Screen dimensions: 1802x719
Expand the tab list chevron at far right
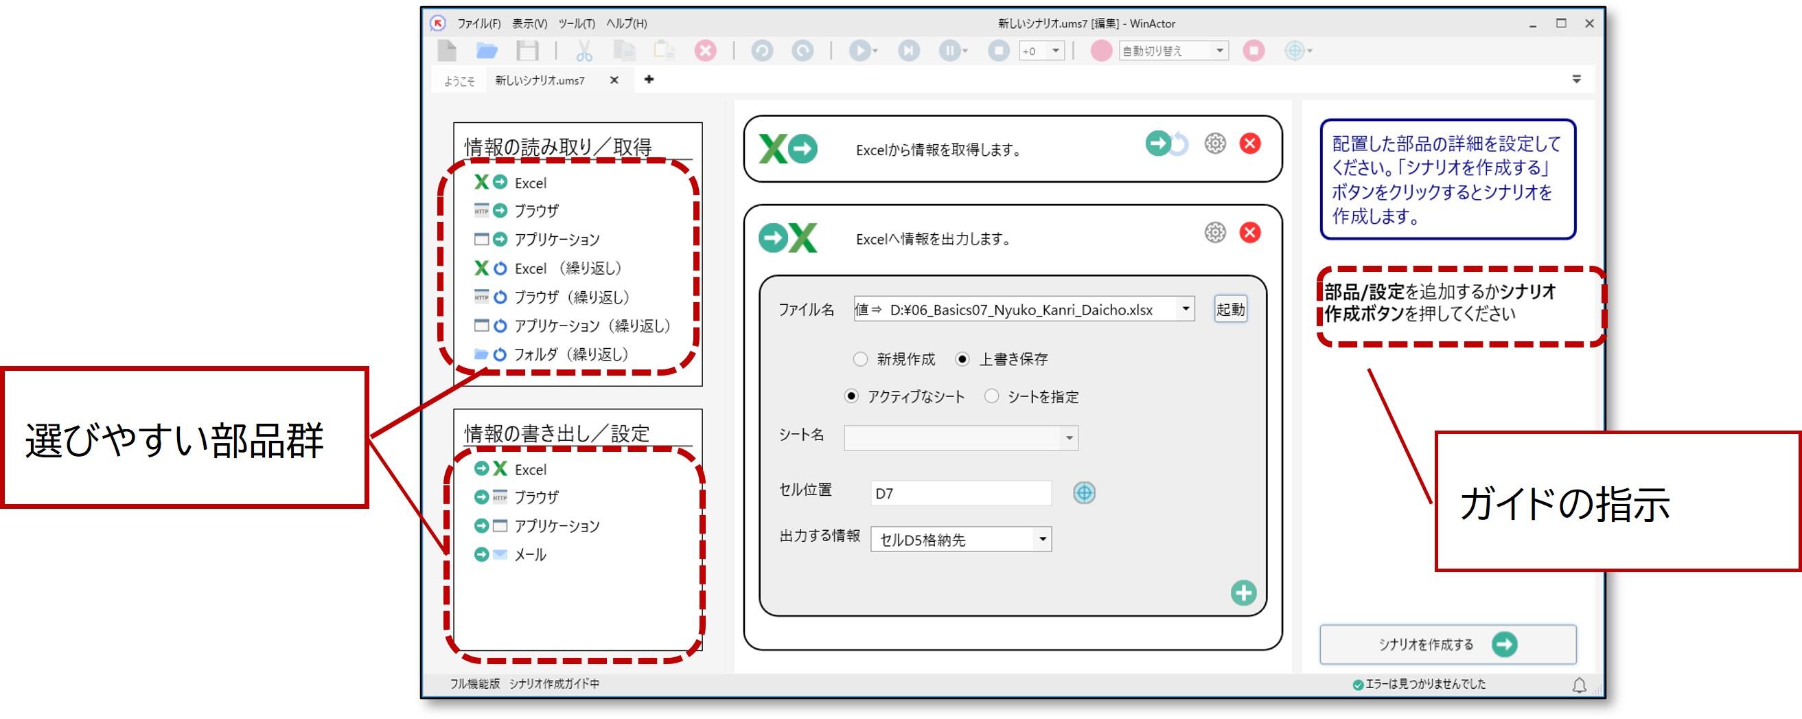click(x=1577, y=79)
